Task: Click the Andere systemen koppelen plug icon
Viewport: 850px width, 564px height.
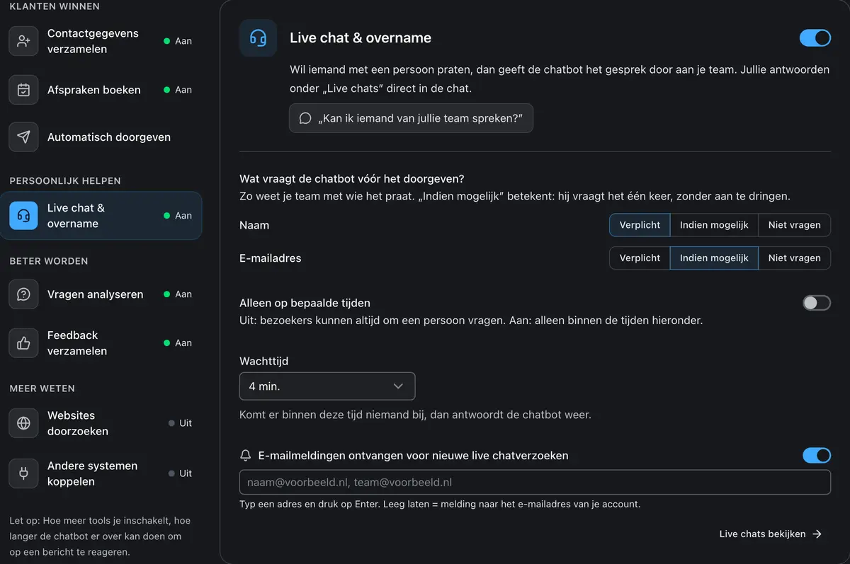Action: 23,473
